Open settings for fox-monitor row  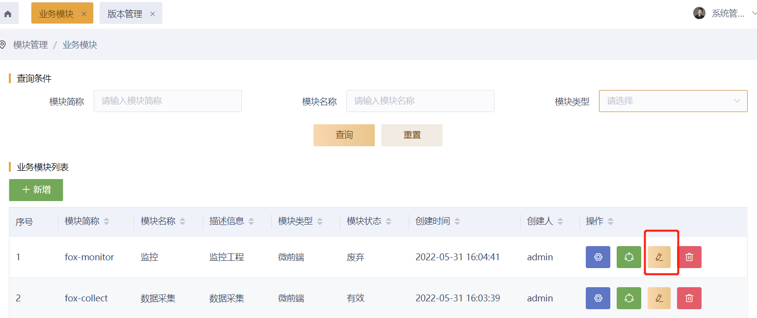pyautogui.click(x=598, y=257)
